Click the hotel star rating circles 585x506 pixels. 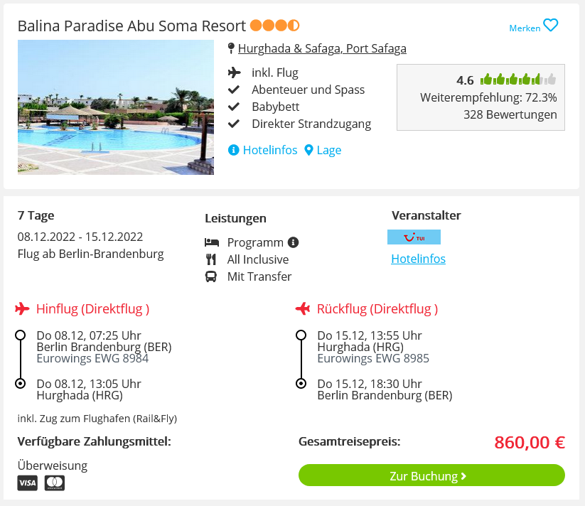click(x=275, y=26)
